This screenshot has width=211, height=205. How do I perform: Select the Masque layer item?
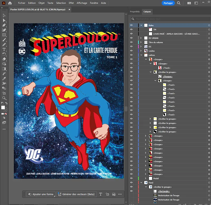167,76
